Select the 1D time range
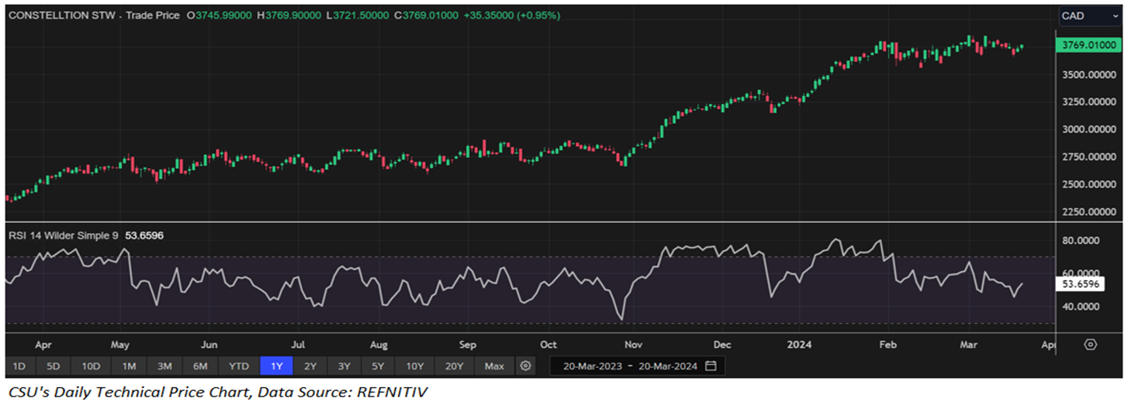This screenshot has width=1128, height=405. point(19,366)
